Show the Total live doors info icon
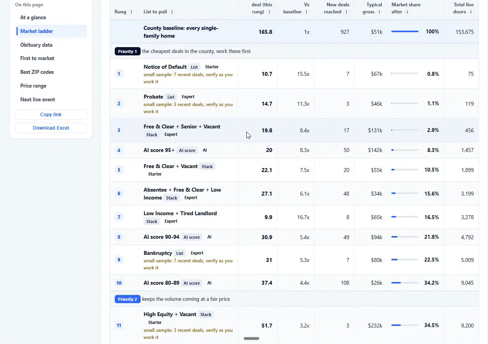Image resolution: width=488 pixels, height=344 pixels. pos(471,12)
